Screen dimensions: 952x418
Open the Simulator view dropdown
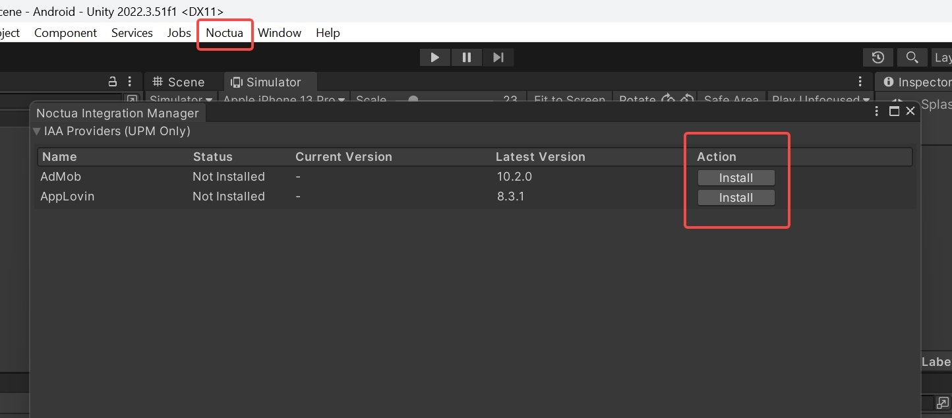pos(181,99)
